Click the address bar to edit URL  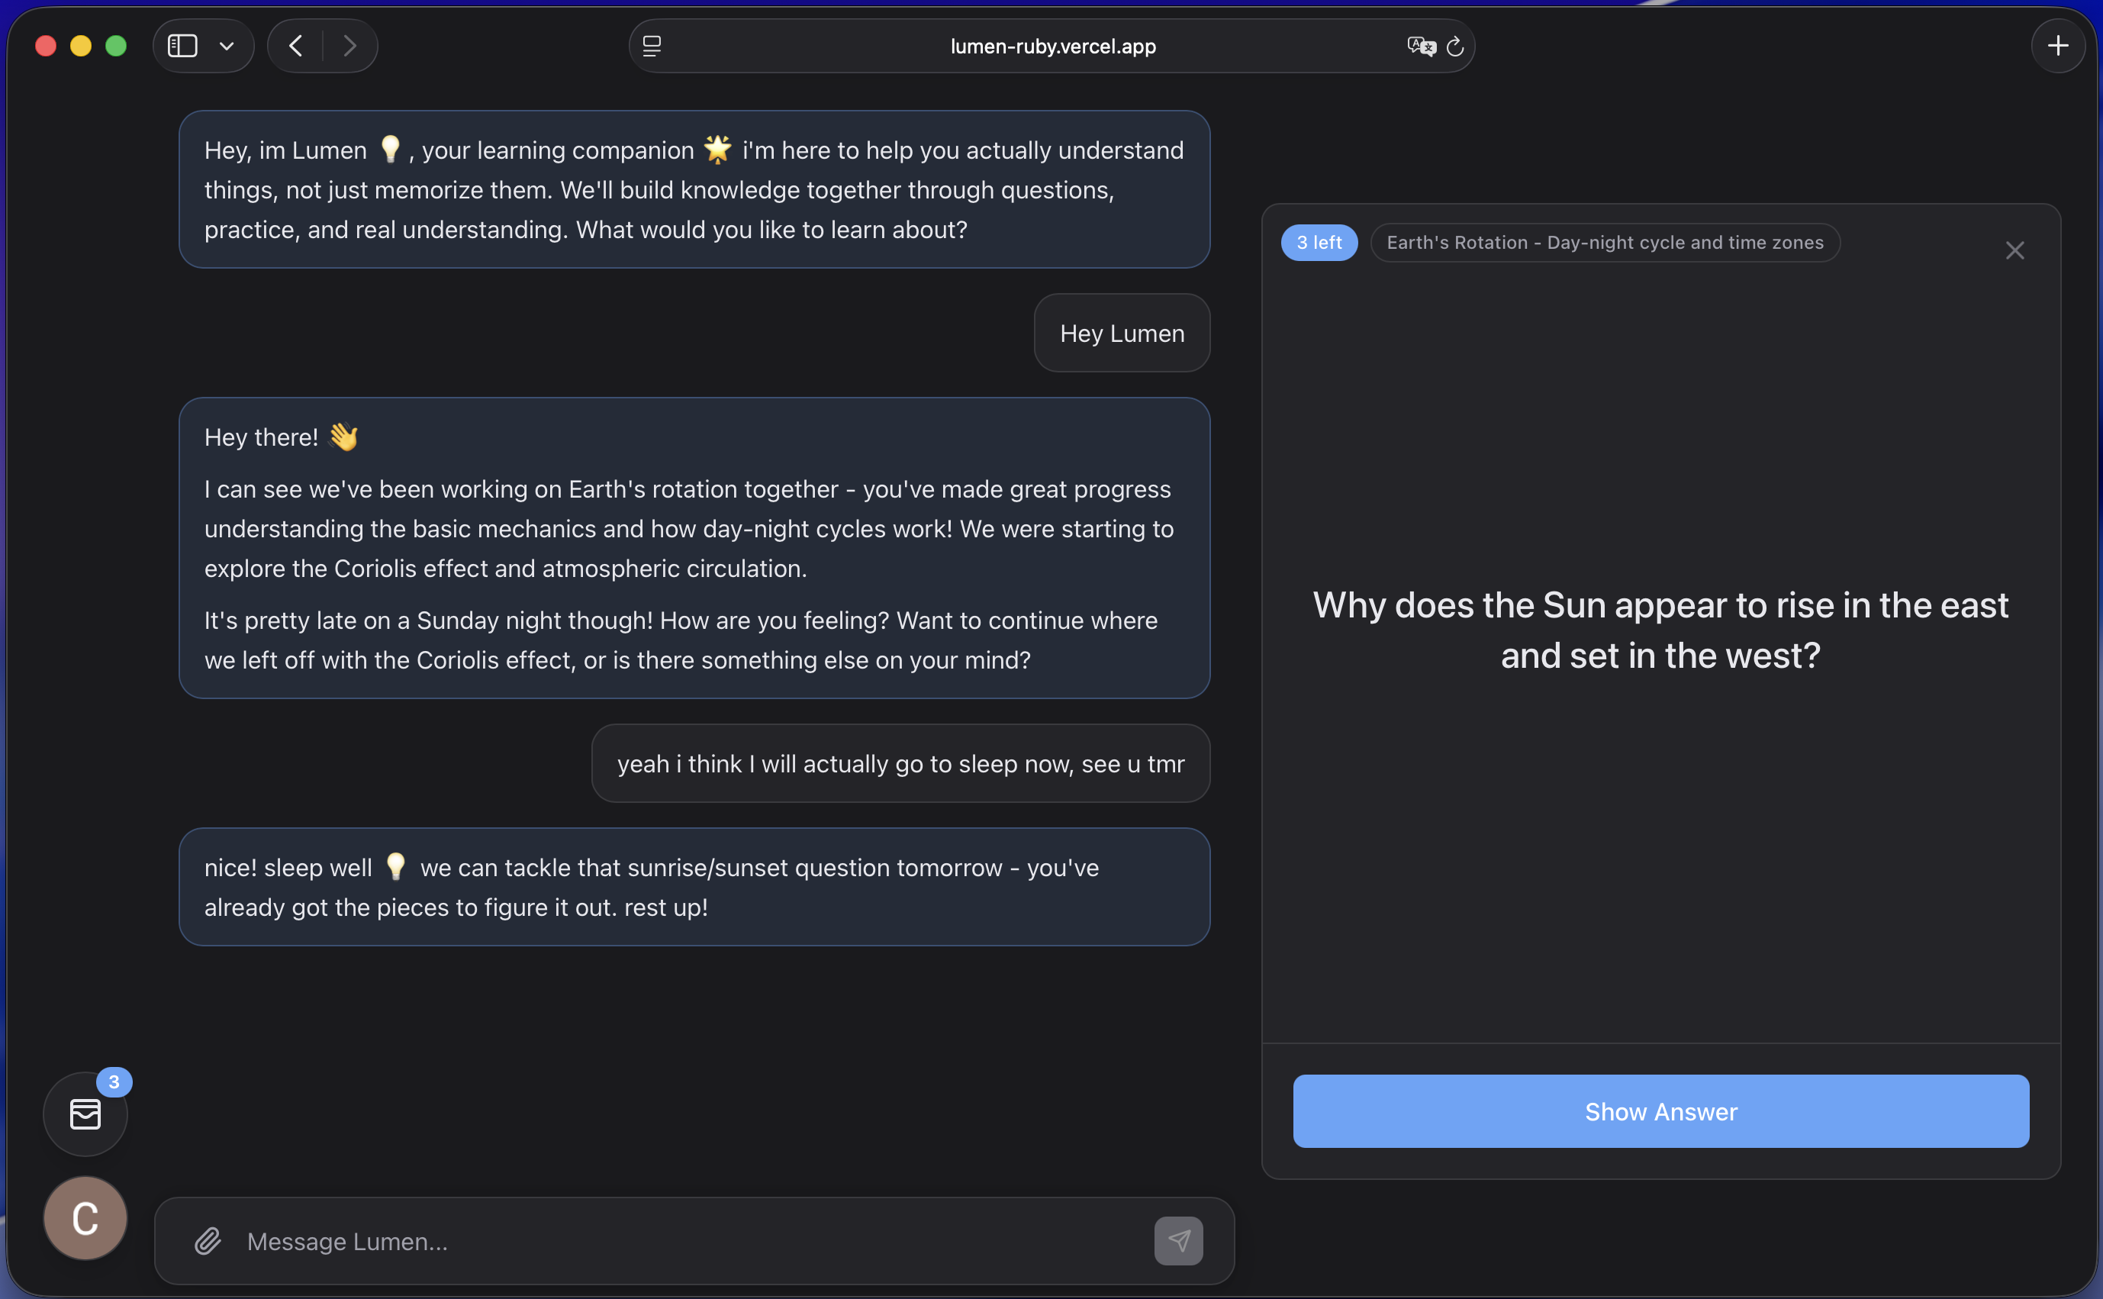[x=1051, y=46]
